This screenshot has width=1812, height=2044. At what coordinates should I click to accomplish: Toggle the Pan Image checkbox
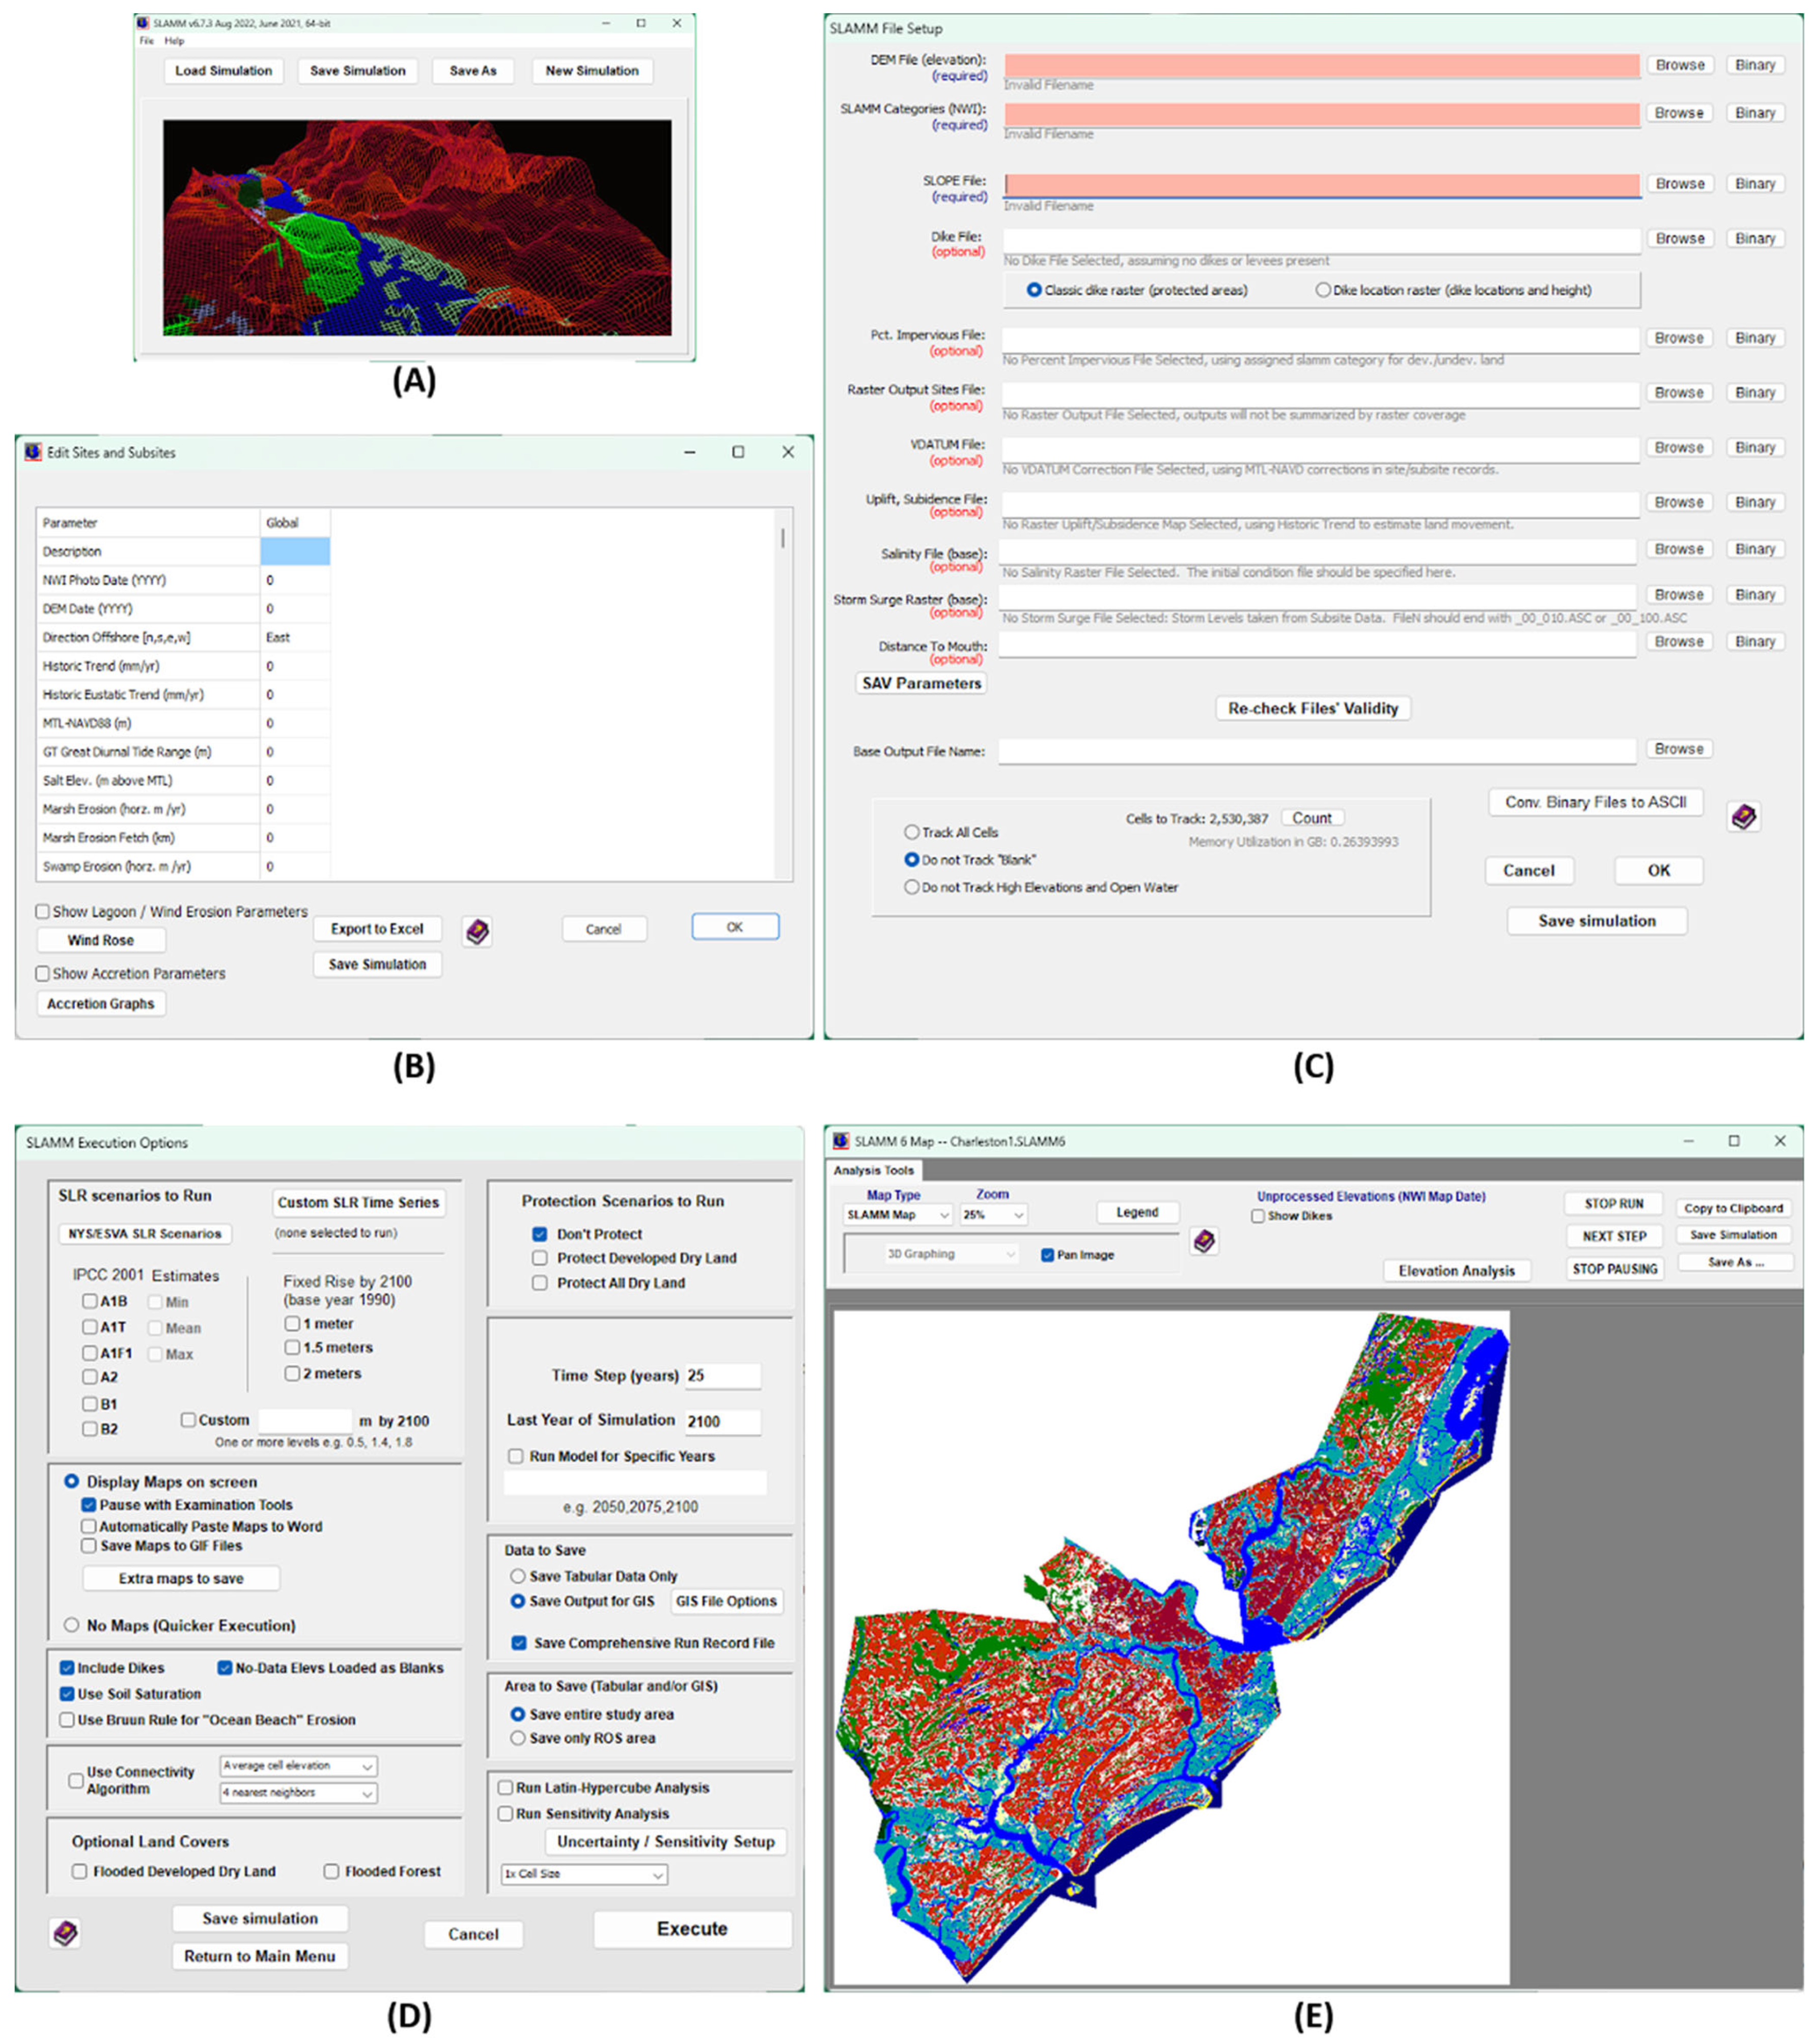[x=1047, y=1255]
